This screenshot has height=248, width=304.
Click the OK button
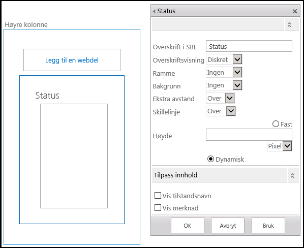click(x=188, y=225)
